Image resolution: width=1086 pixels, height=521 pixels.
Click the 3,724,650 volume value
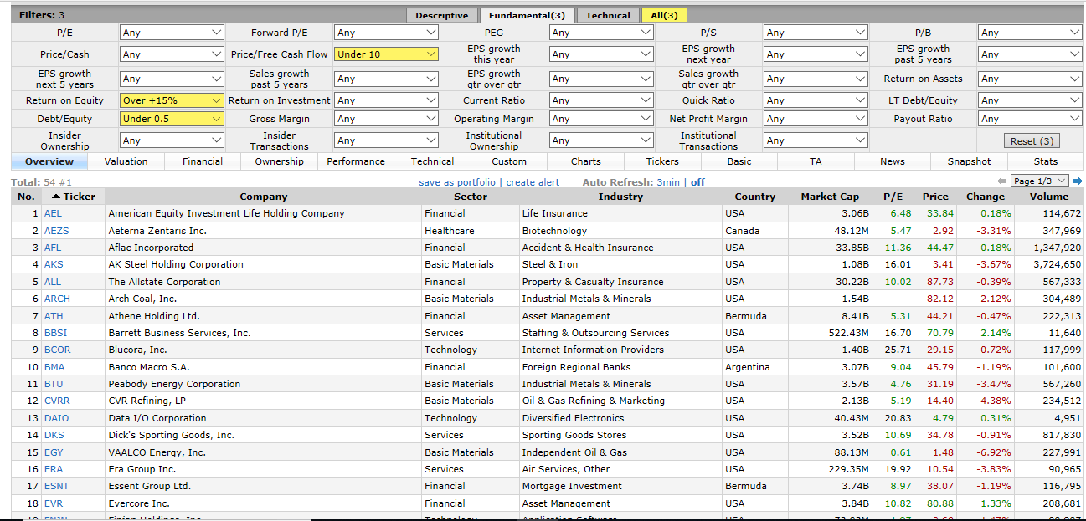pyautogui.click(x=1057, y=264)
